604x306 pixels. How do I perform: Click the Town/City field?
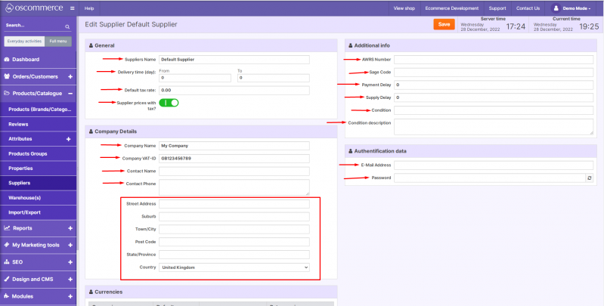pos(234,230)
